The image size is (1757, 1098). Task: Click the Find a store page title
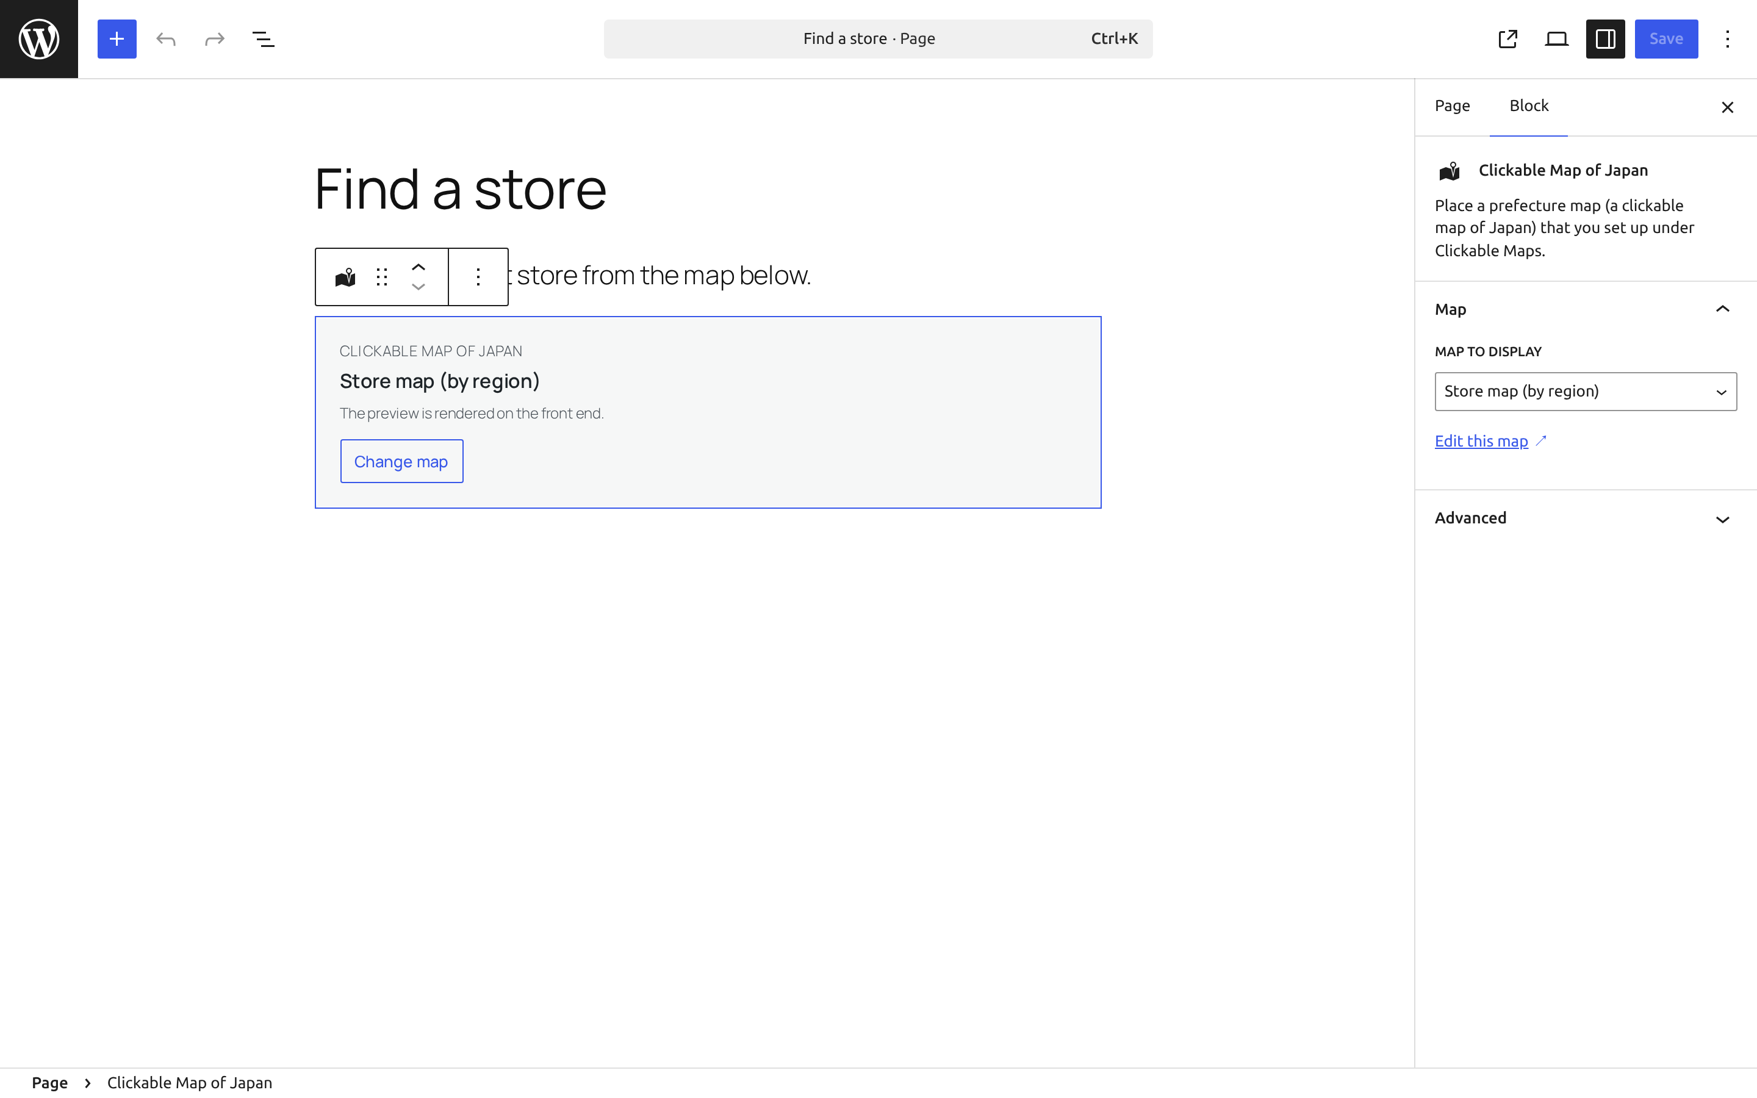point(461,189)
